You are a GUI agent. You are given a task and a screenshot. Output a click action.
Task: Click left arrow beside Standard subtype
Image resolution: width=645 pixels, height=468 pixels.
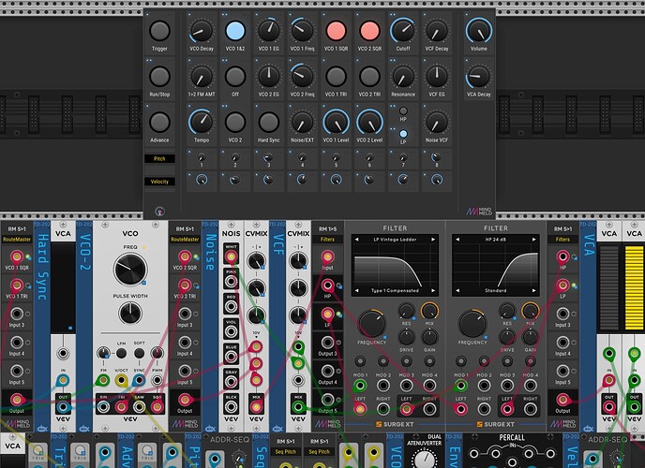tap(457, 290)
